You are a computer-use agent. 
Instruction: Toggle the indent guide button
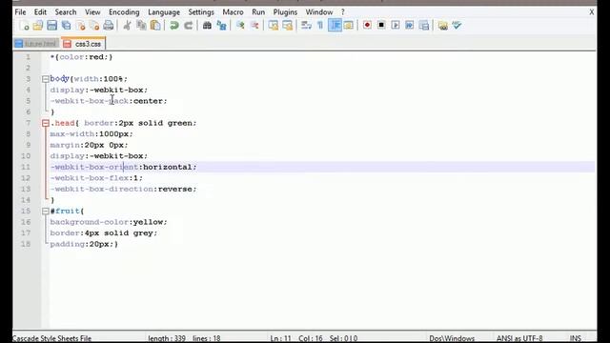tap(335, 26)
